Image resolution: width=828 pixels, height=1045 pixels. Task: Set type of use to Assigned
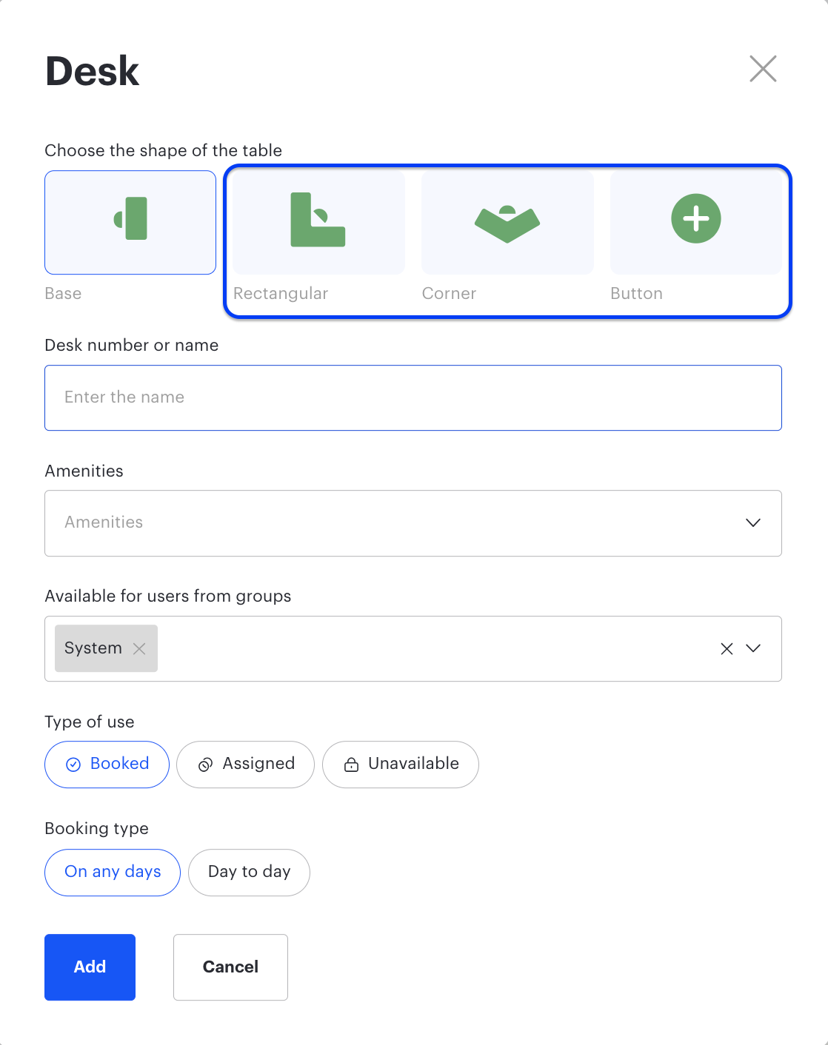(246, 765)
